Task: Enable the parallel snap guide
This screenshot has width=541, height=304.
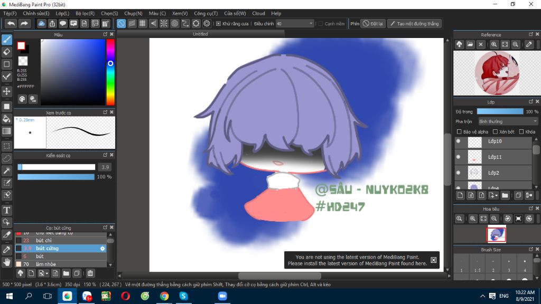Action: click(132, 23)
